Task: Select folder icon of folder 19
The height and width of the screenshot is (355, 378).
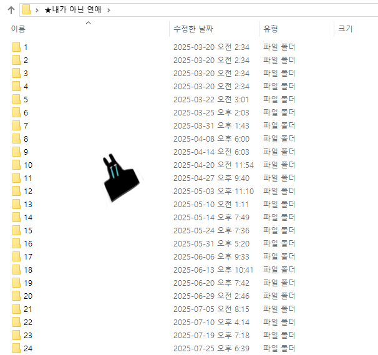Action: (16, 283)
